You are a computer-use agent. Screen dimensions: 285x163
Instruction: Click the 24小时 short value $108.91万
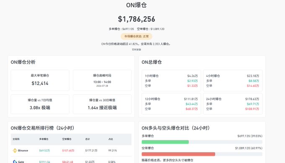[x=252, y=109]
